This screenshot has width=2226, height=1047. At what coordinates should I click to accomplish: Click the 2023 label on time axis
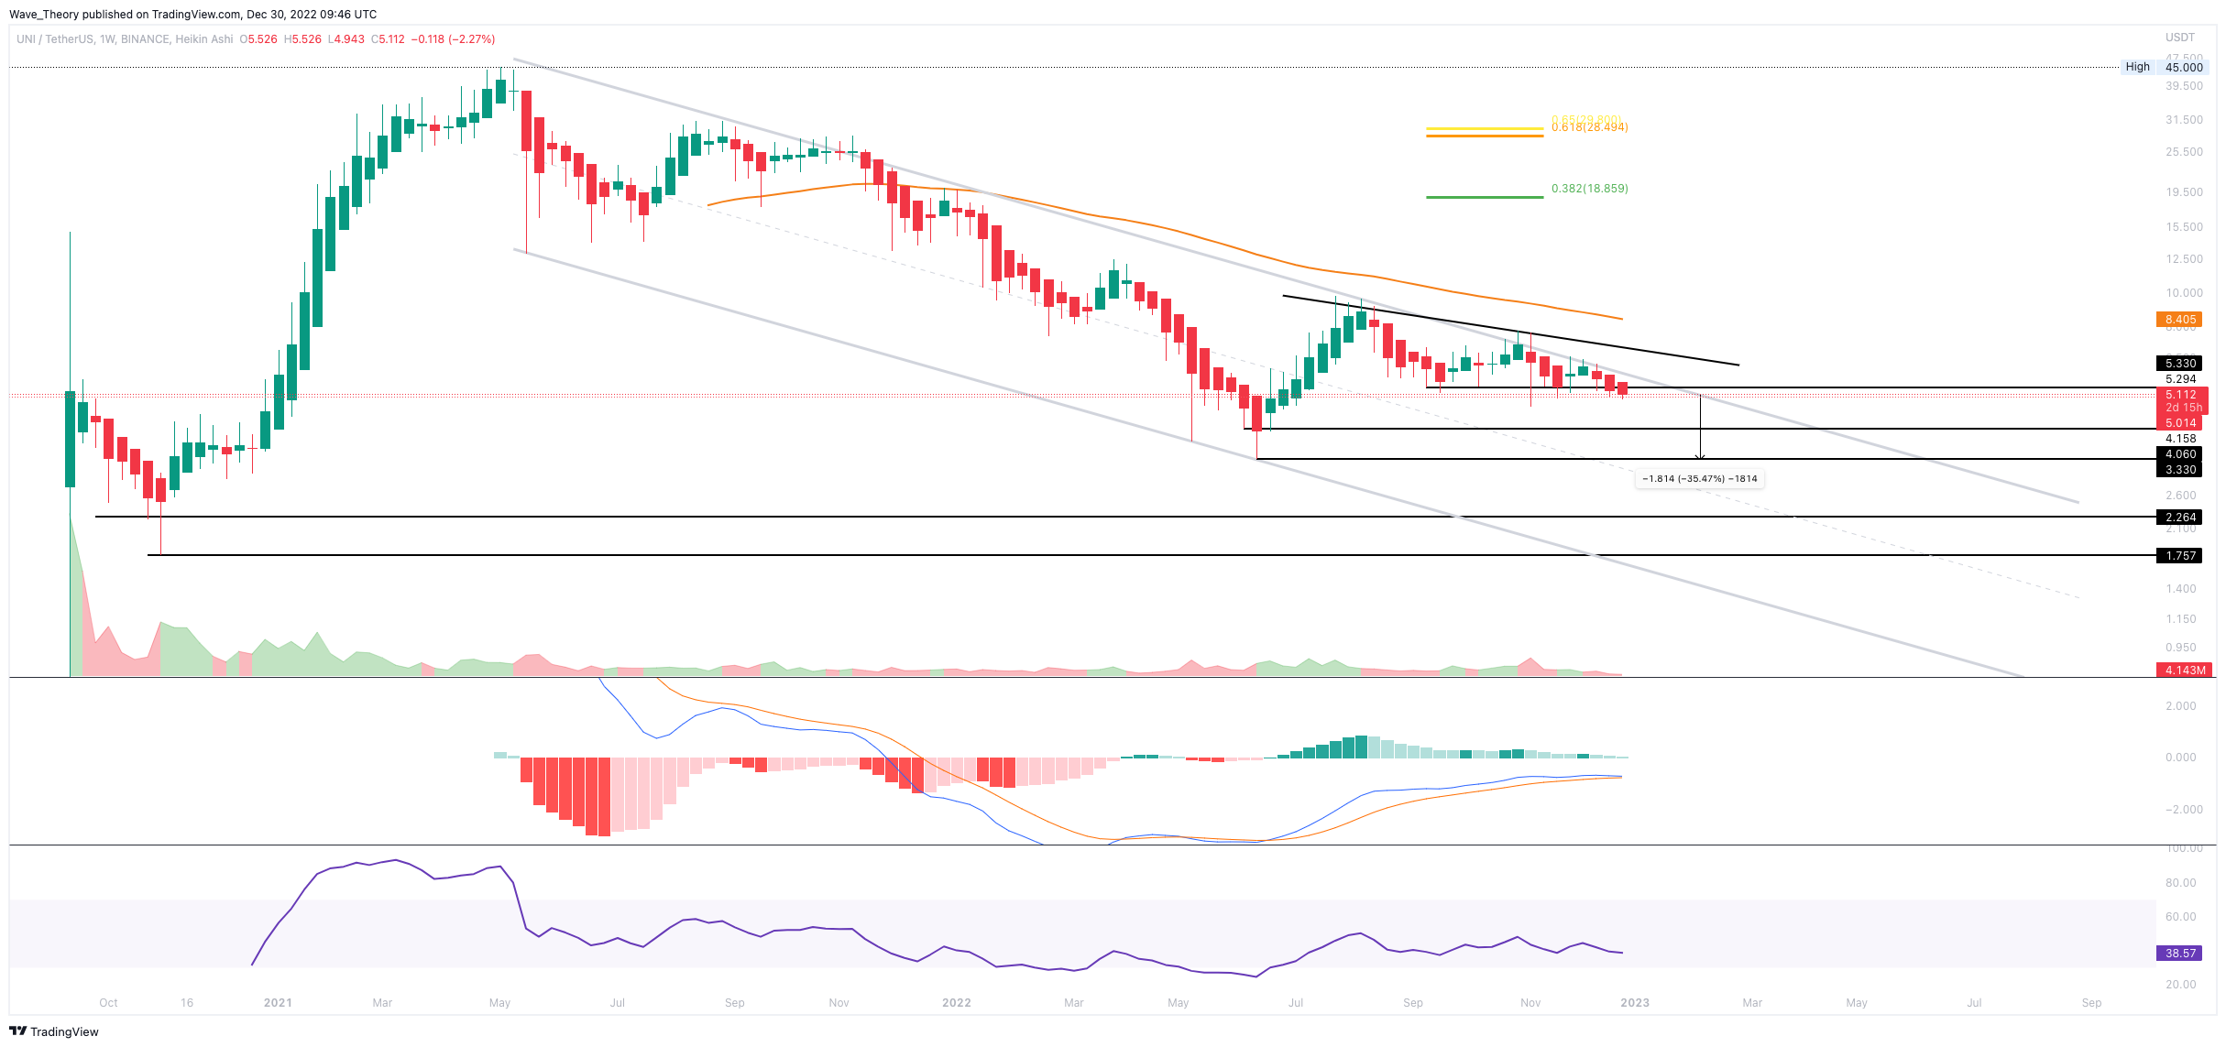tap(1634, 1003)
